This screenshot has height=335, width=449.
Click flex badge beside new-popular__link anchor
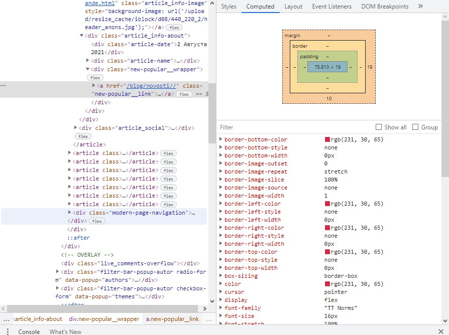click(x=184, y=94)
